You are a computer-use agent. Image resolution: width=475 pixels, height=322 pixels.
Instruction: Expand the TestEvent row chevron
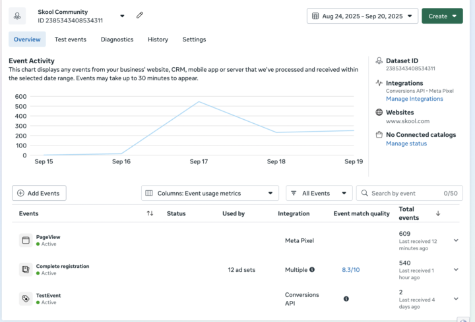pyautogui.click(x=456, y=299)
